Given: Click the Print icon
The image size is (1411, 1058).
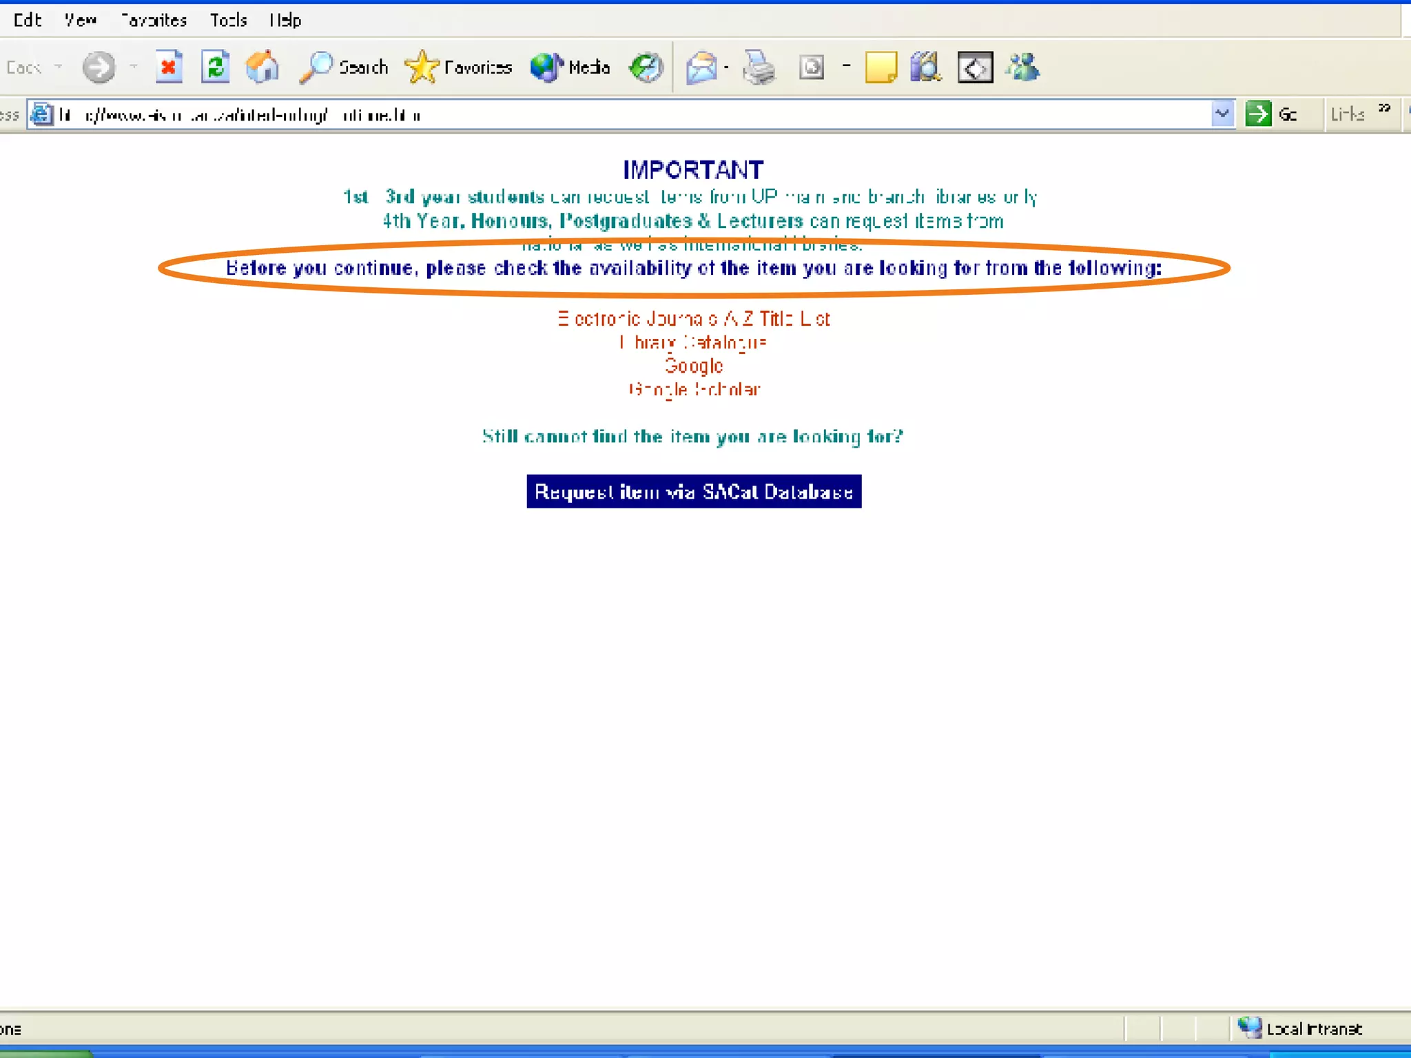Looking at the screenshot, I should tap(759, 68).
